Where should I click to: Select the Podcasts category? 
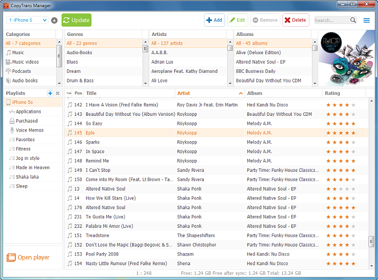click(x=22, y=71)
